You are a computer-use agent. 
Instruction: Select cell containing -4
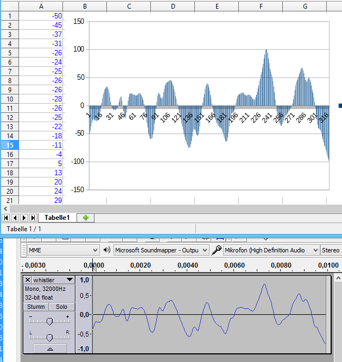[41, 155]
